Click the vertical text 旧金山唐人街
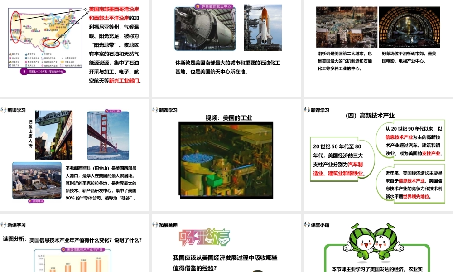This screenshot has width=453, height=272. click(30, 134)
